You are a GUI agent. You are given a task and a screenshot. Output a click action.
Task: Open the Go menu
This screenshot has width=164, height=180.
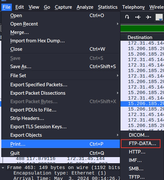[47, 7]
